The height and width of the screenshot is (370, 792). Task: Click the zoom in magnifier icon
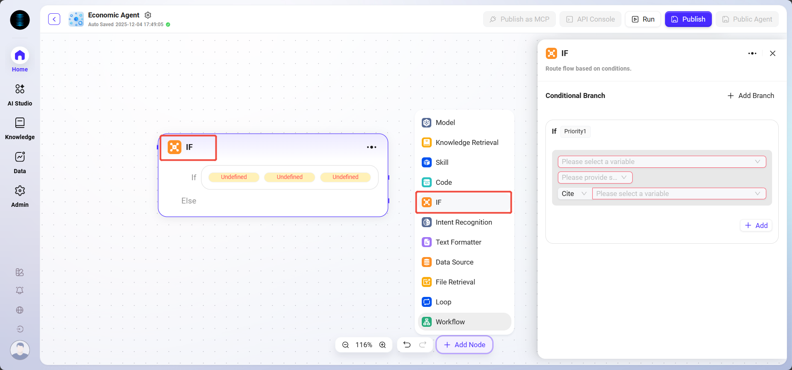click(382, 345)
